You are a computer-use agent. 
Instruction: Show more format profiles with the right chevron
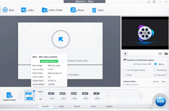[x=141, y=96]
